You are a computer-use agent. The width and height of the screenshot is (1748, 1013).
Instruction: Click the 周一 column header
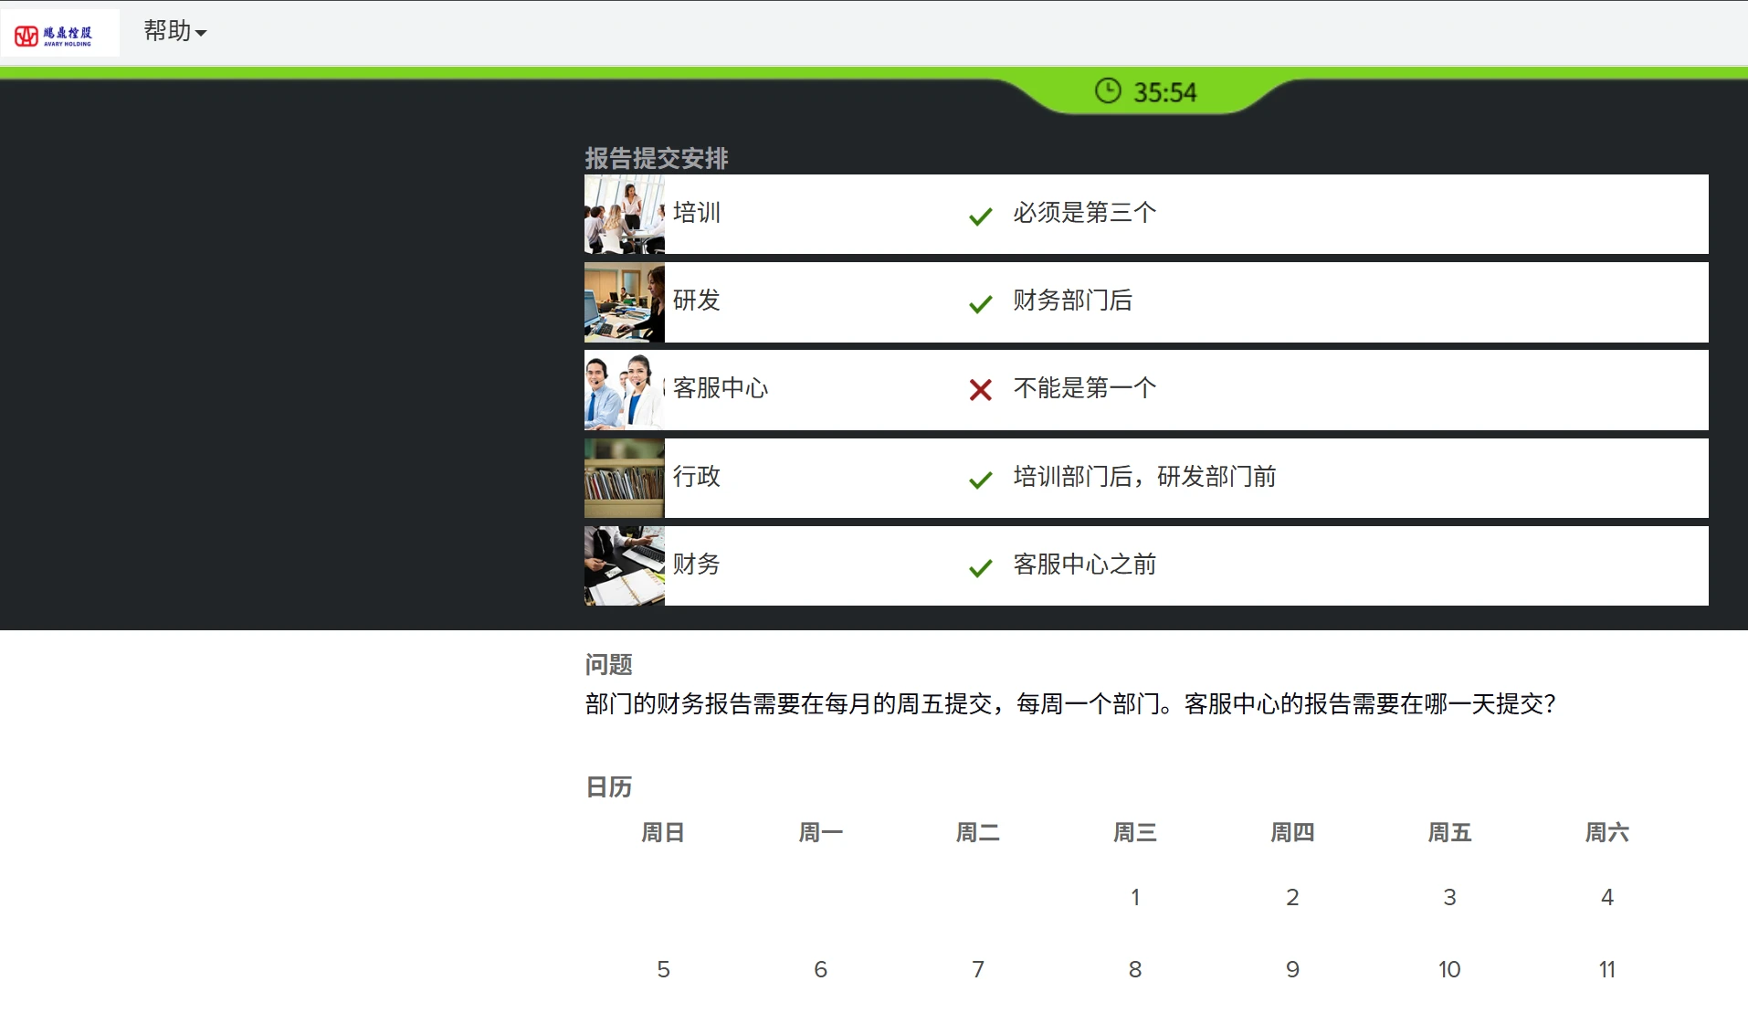click(820, 832)
